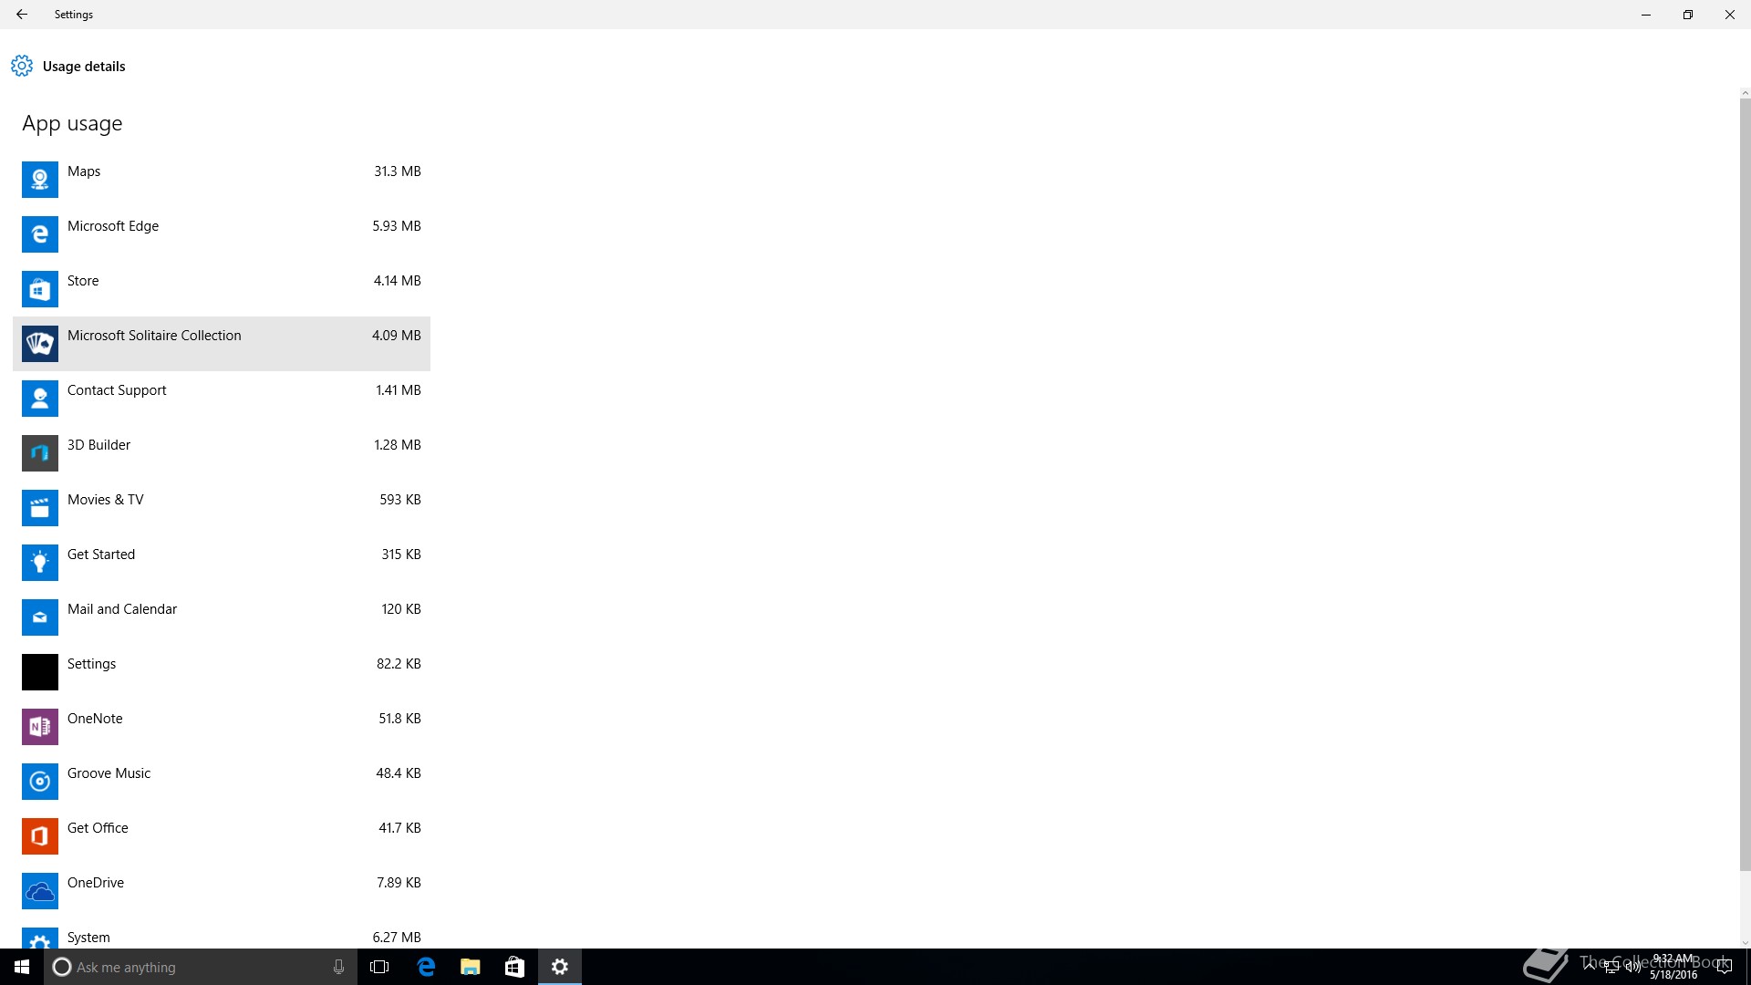Click the 48.4 KB usage value
This screenshot has height=985, width=1751.
coord(399,773)
